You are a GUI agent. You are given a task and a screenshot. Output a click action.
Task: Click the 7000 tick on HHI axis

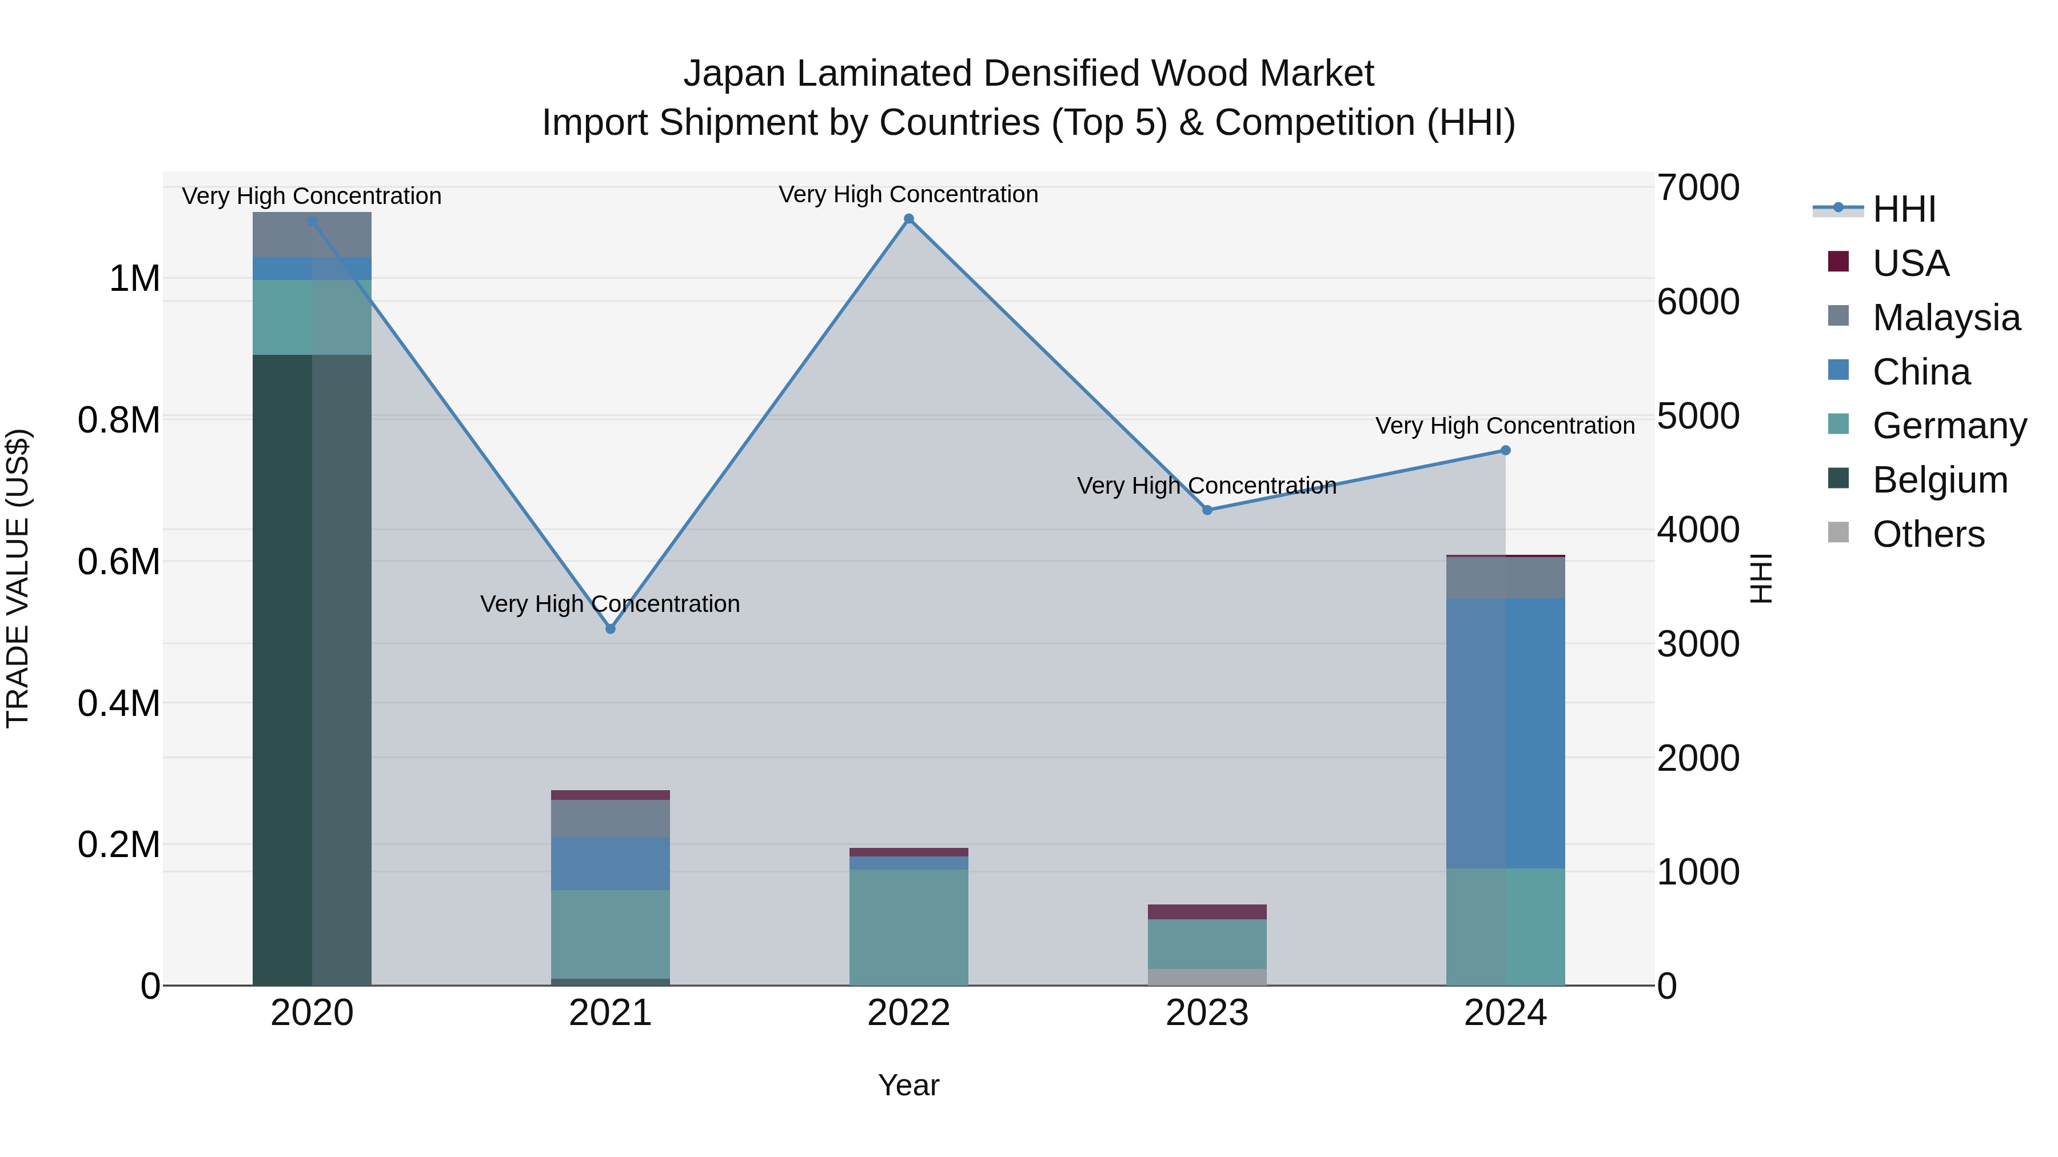click(1698, 187)
